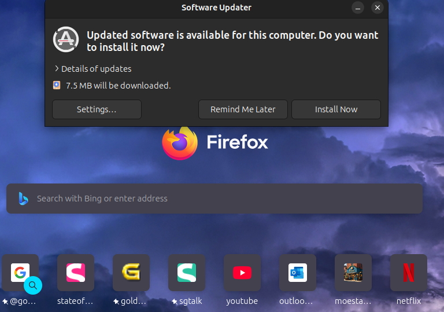Screen dimensions: 444x312
Task: Click the sgtalk label under its tile
Action: (x=191, y=301)
